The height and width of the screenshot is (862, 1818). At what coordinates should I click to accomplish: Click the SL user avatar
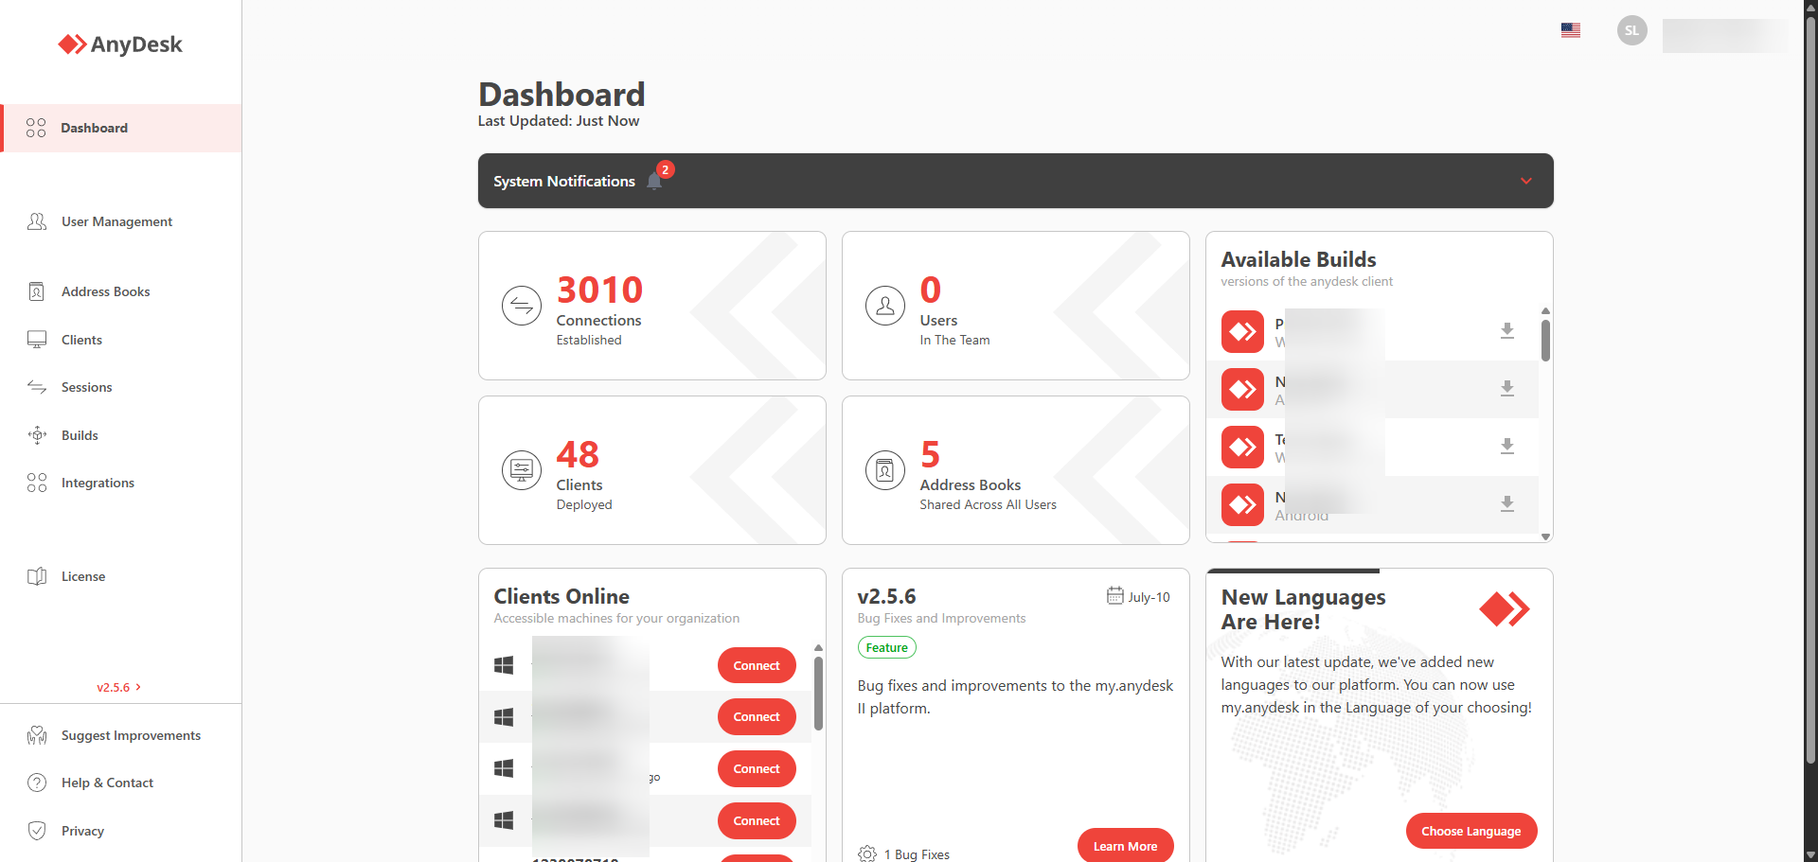click(x=1631, y=30)
